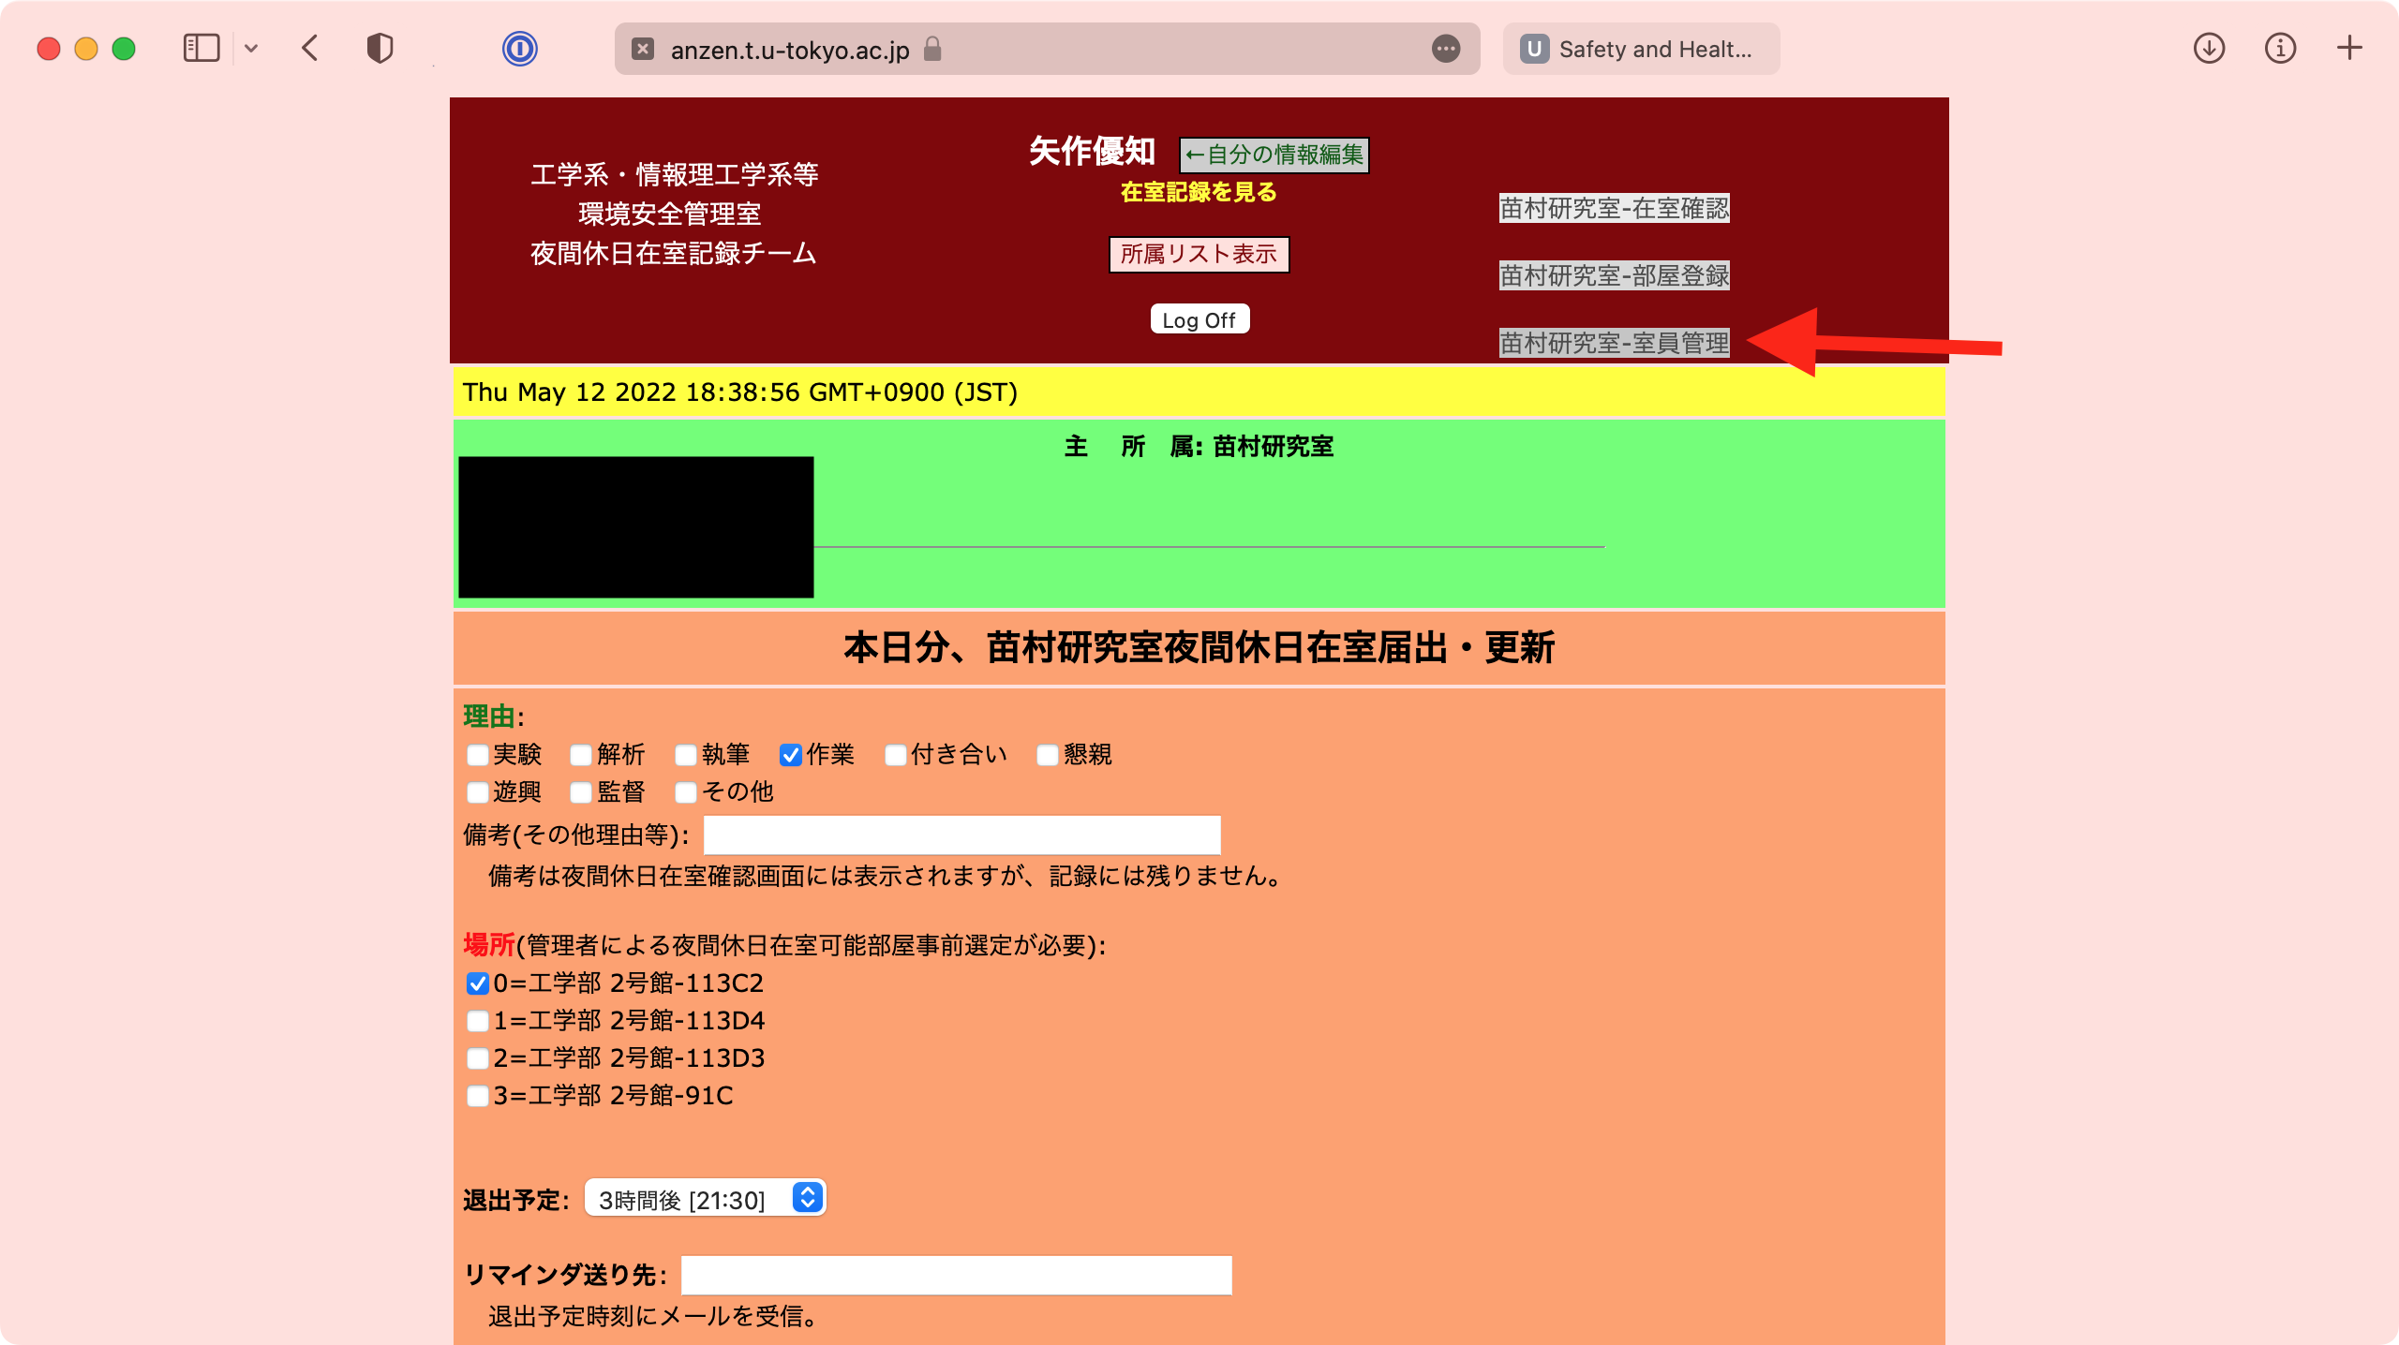Enable the 工学部 2号館-113D4 room checkbox
This screenshot has width=2399, height=1345.
point(478,1021)
